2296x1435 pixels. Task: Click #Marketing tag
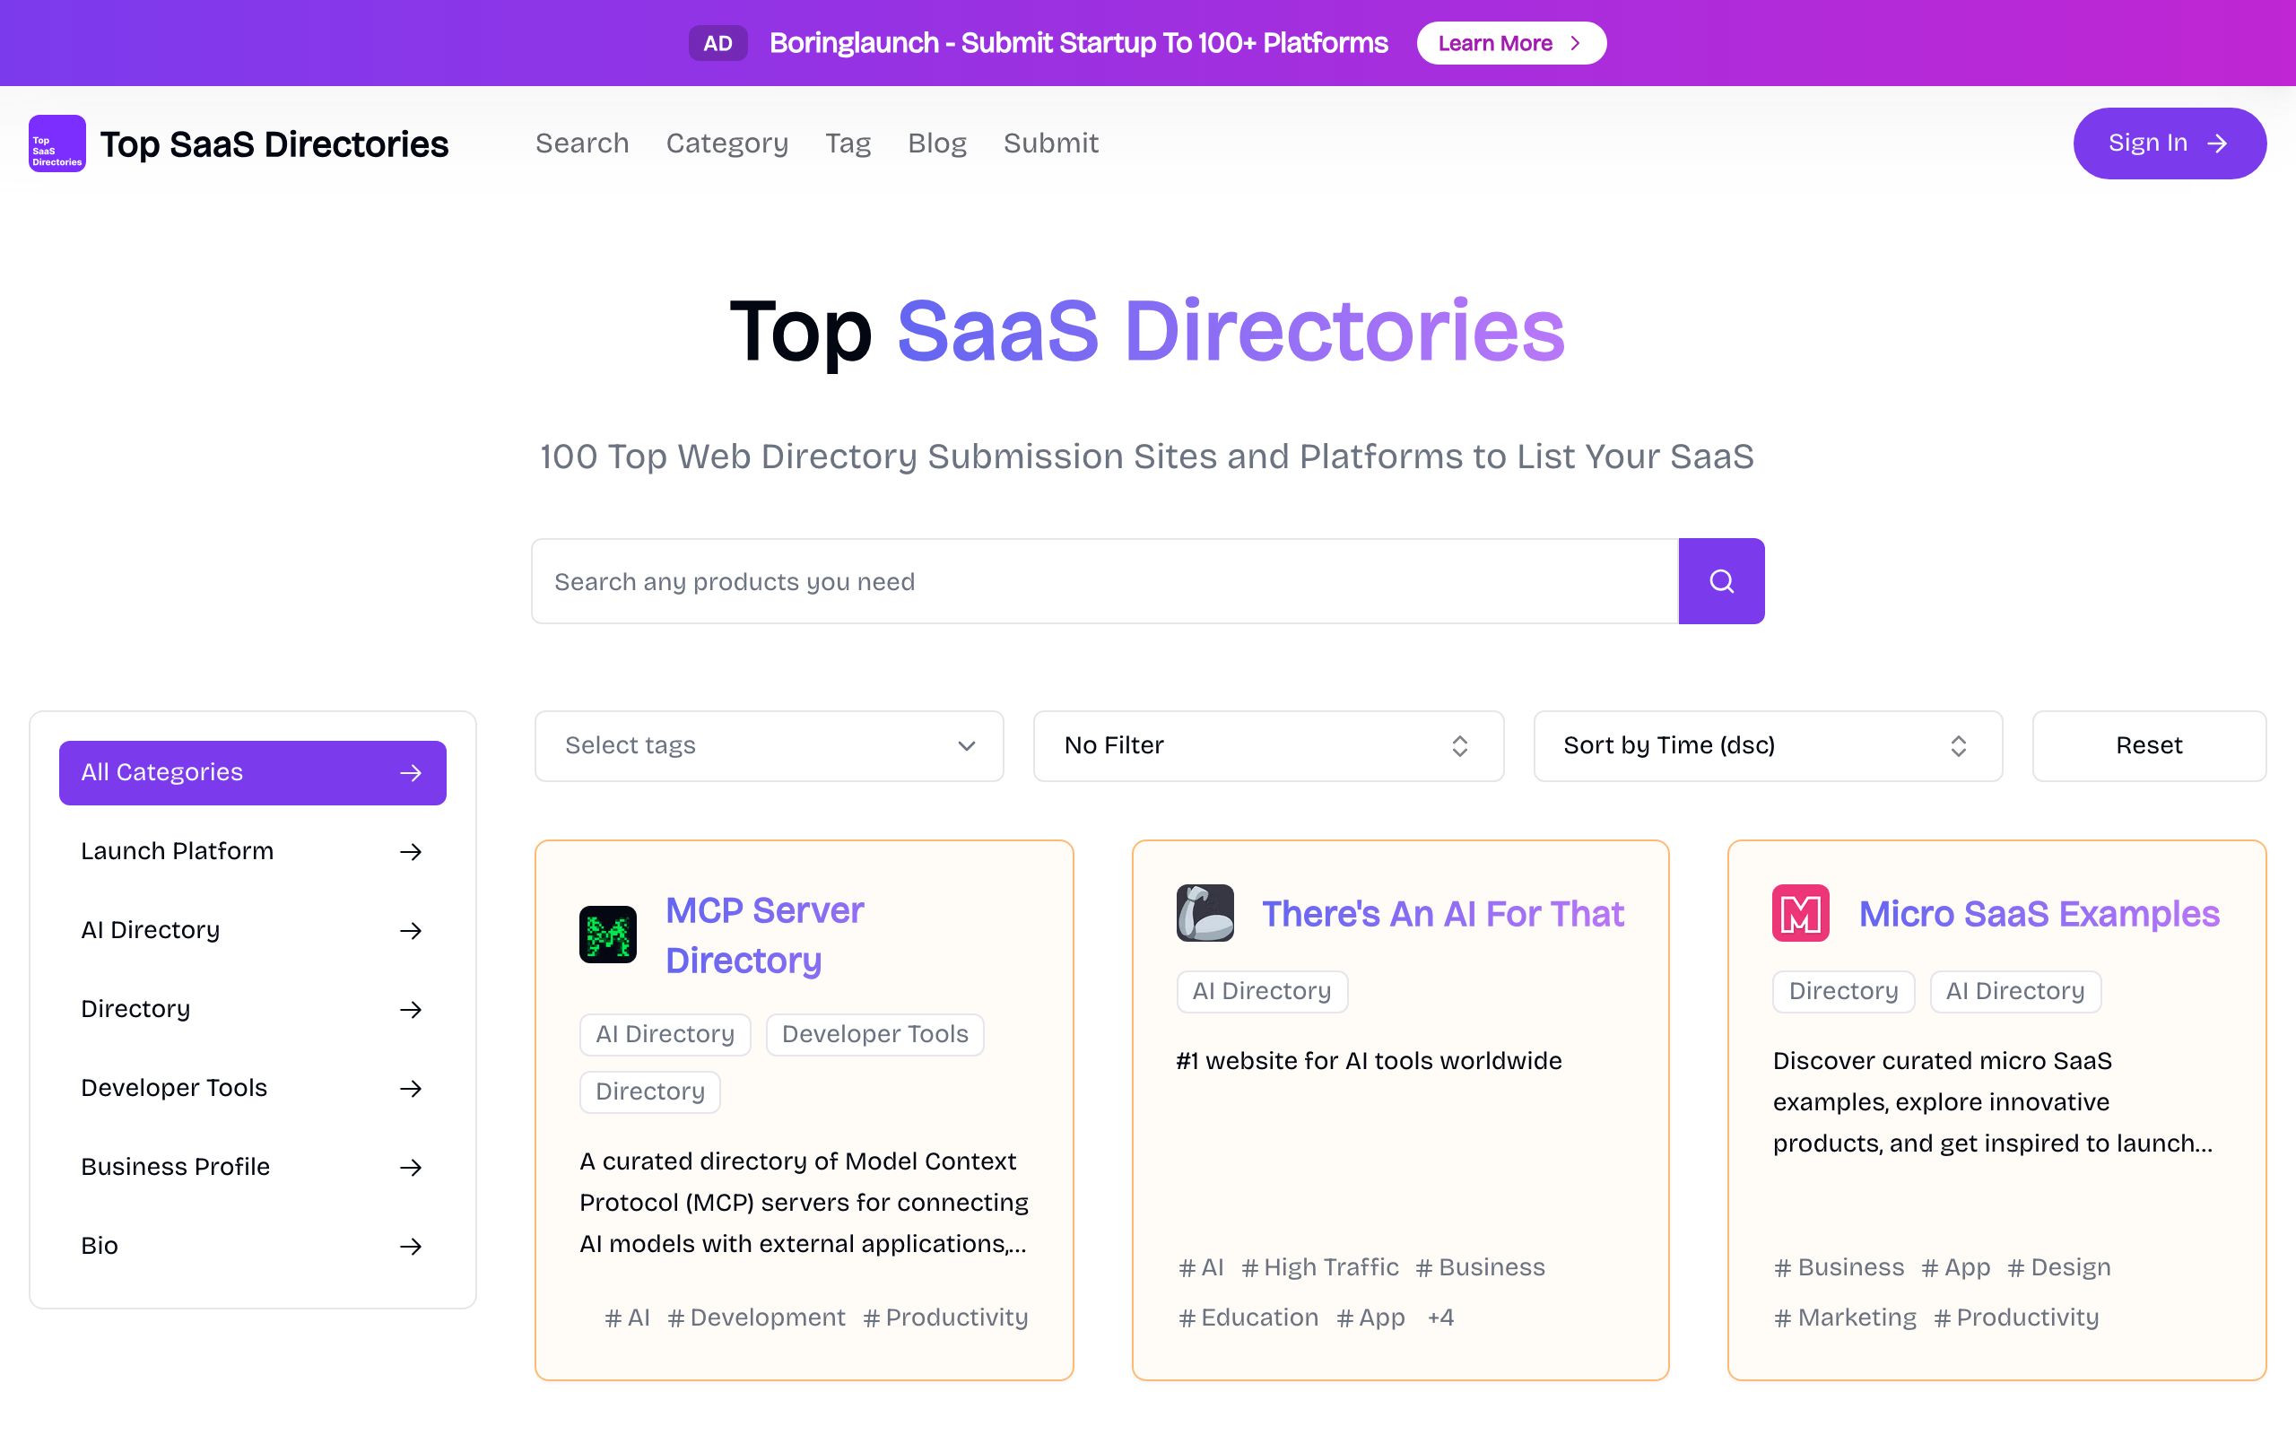pyautogui.click(x=1846, y=1318)
